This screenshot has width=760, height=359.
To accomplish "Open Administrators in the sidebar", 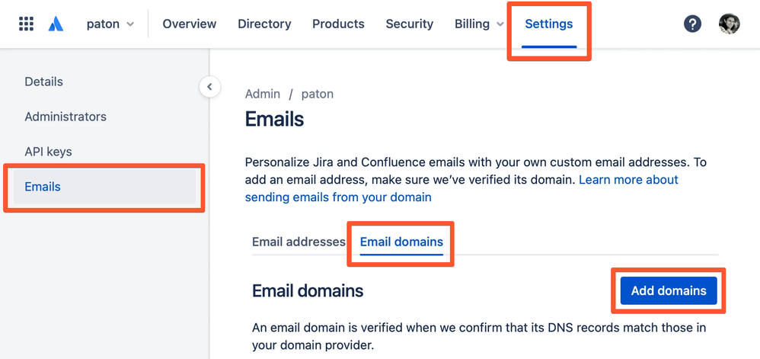I will [65, 117].
